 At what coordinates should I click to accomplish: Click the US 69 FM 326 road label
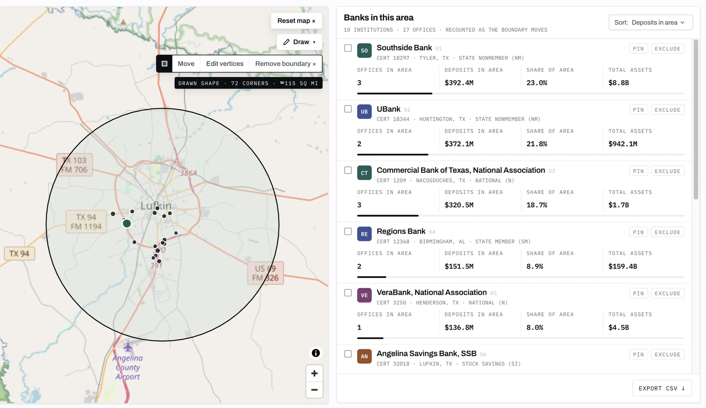point(265,273)
